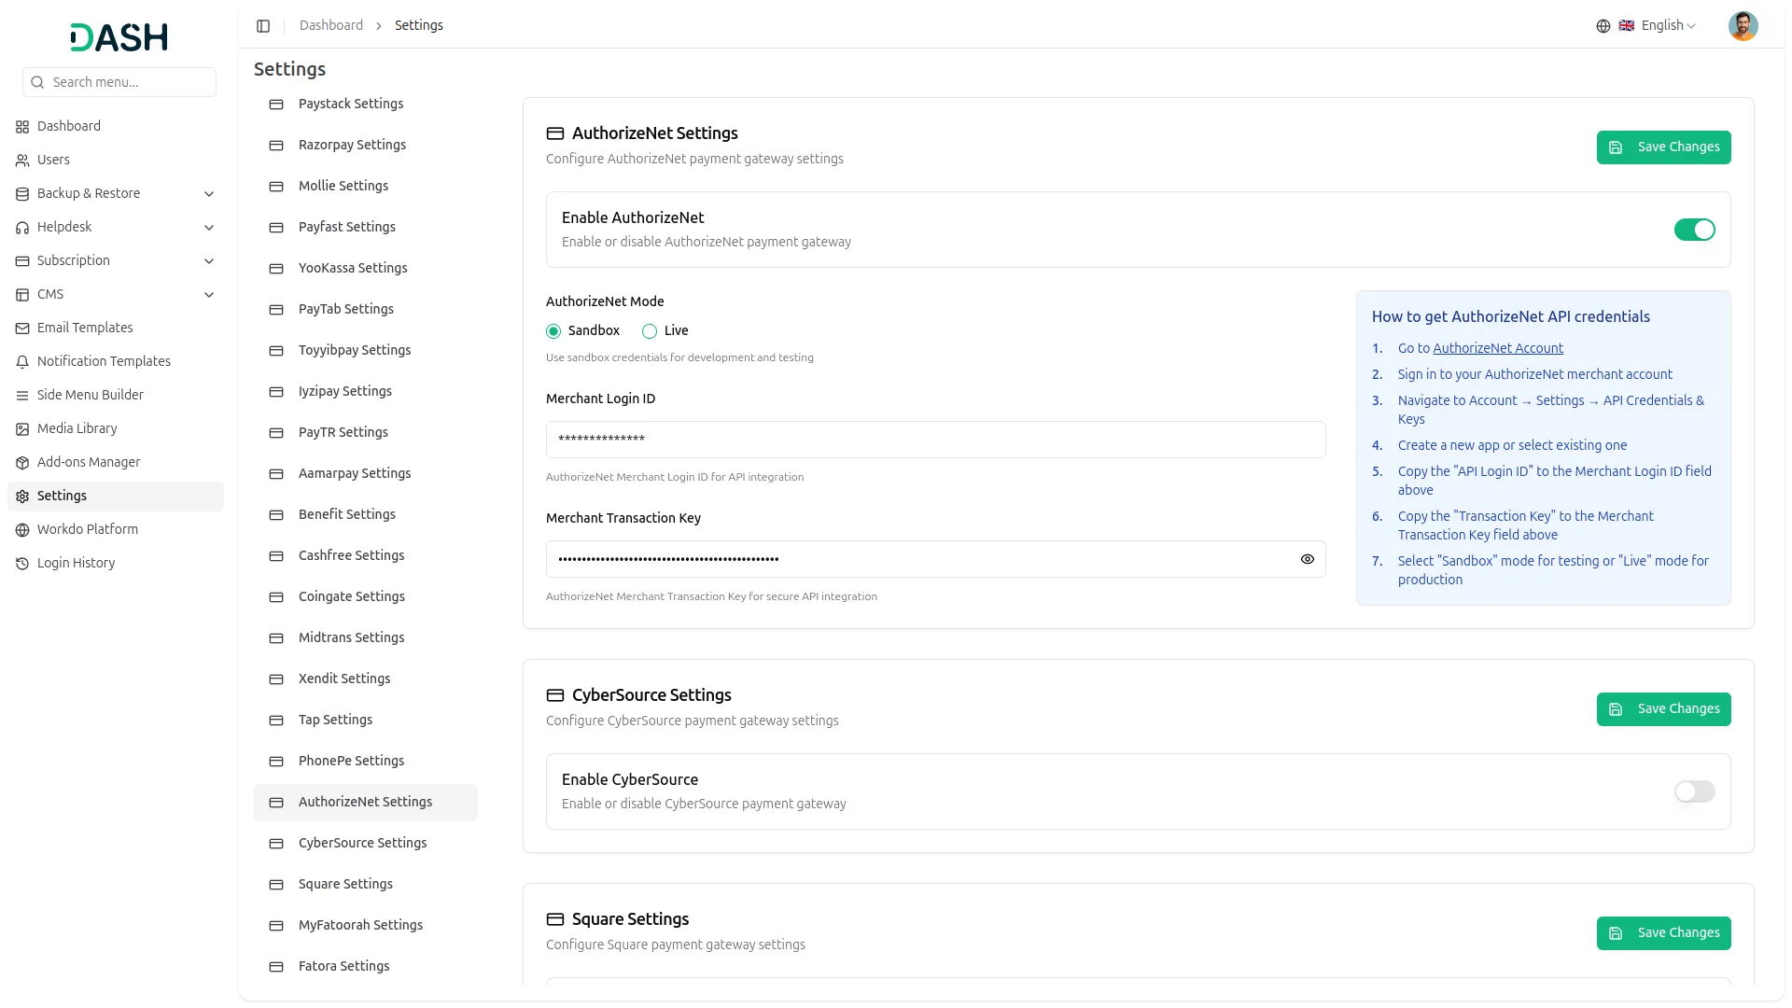Click the Add-ons Manager box icon

[x=22, y=463]
